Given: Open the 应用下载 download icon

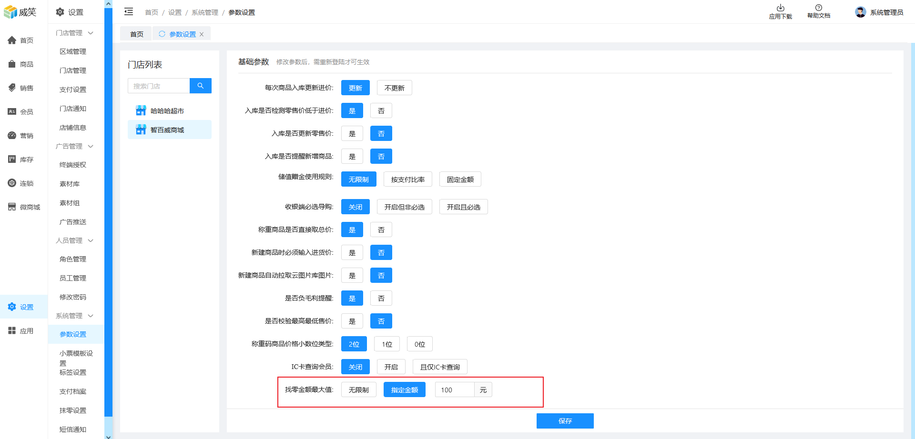Looking at the screenshot, I should tap(780, 8).
